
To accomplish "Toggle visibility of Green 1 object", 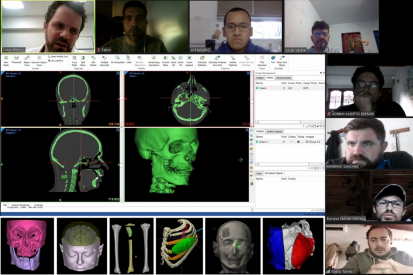I will tap(284, 142).
